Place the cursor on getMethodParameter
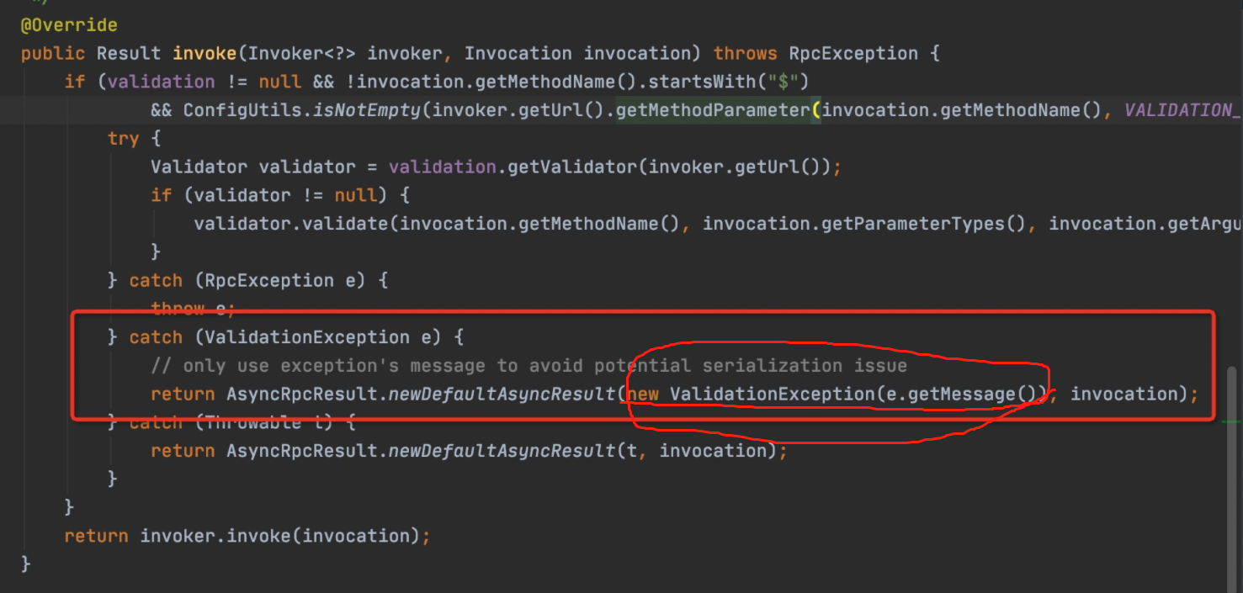1243x593 pixels. pos(714,110)
